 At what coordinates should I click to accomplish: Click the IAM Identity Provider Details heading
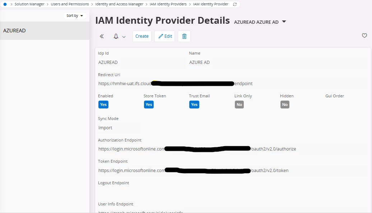pos(163,20)
